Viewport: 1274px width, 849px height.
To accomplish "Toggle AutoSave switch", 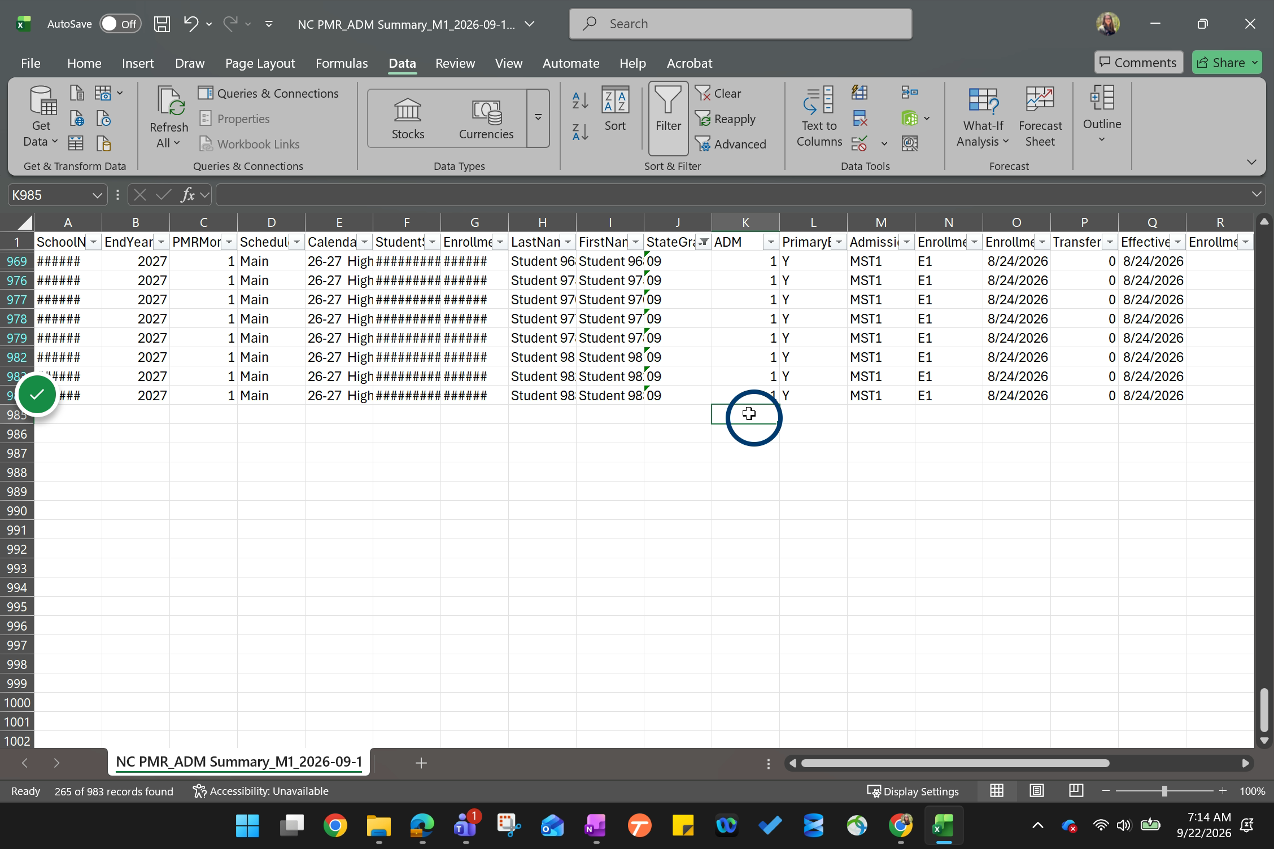I will pyautogui.click(x=120, y=24).
